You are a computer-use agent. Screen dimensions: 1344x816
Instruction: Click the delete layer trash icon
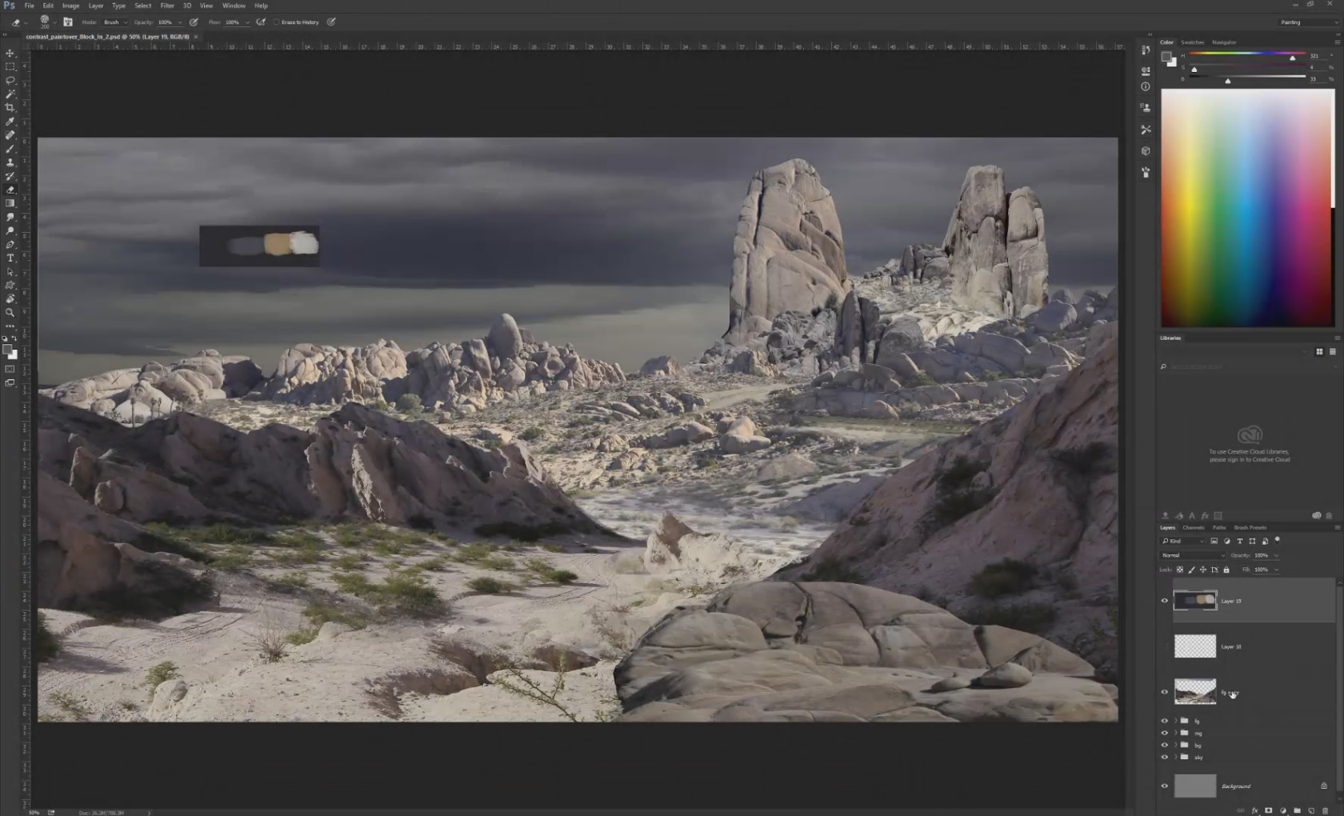(1326, 810)
